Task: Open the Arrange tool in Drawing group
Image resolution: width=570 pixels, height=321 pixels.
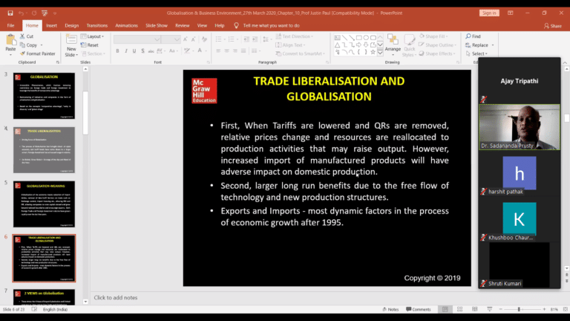Action: (x=393, y=45)
